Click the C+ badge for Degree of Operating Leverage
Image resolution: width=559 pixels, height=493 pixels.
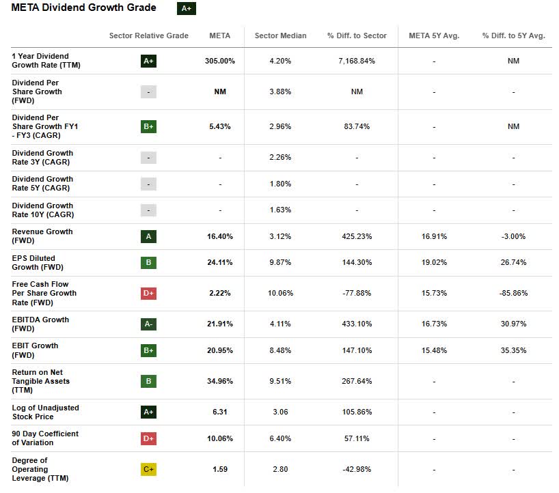pos(148,469)
